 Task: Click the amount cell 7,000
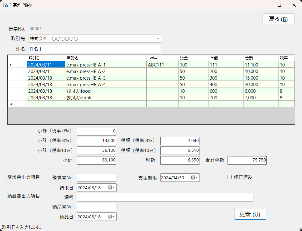261,97
